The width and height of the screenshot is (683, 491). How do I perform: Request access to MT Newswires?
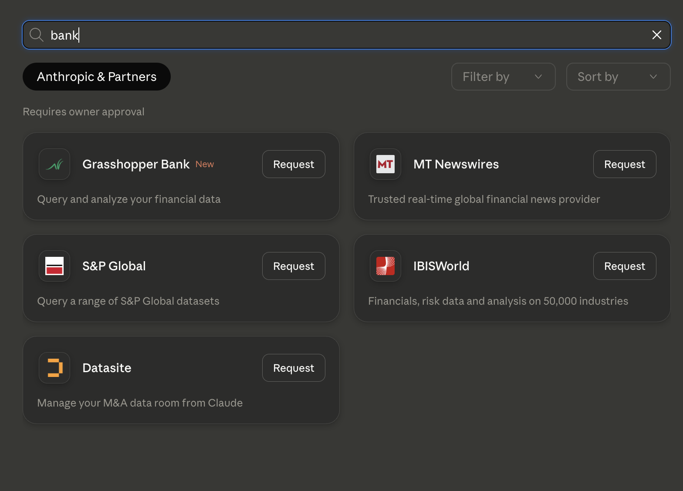[x=625, y=164]
